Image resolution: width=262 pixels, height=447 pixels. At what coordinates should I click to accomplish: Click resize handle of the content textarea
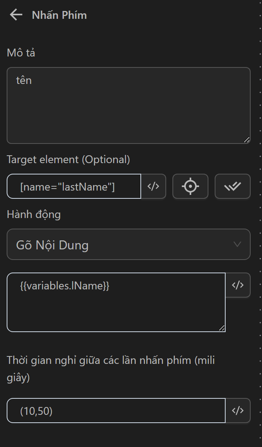222,328
